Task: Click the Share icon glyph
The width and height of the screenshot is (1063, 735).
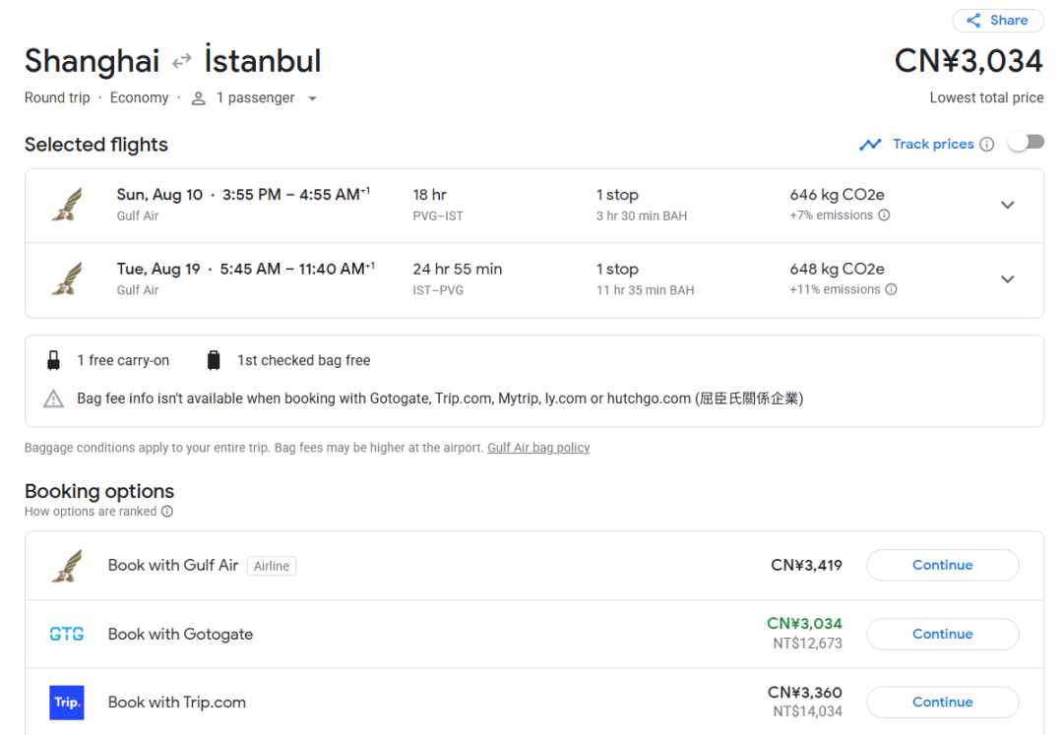Action: pos(973,21)
